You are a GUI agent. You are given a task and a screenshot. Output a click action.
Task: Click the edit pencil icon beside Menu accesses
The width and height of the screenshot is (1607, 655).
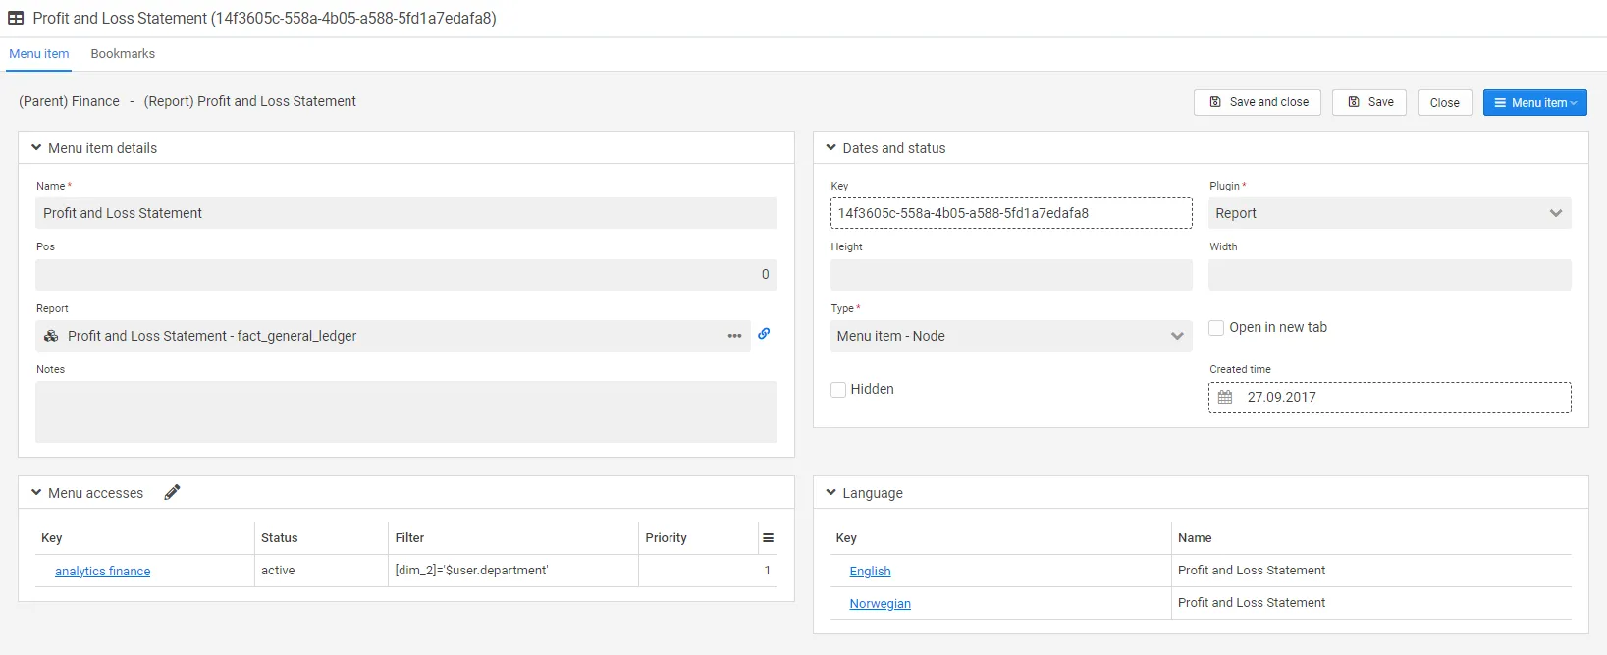pos(172,492)
